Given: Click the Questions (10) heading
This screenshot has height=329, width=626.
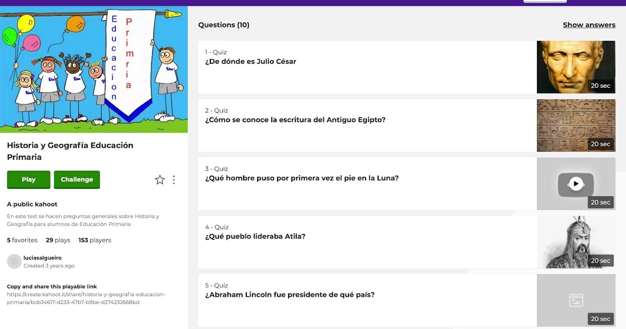Looking at the screenshot, I should click(x=224, y=25).
